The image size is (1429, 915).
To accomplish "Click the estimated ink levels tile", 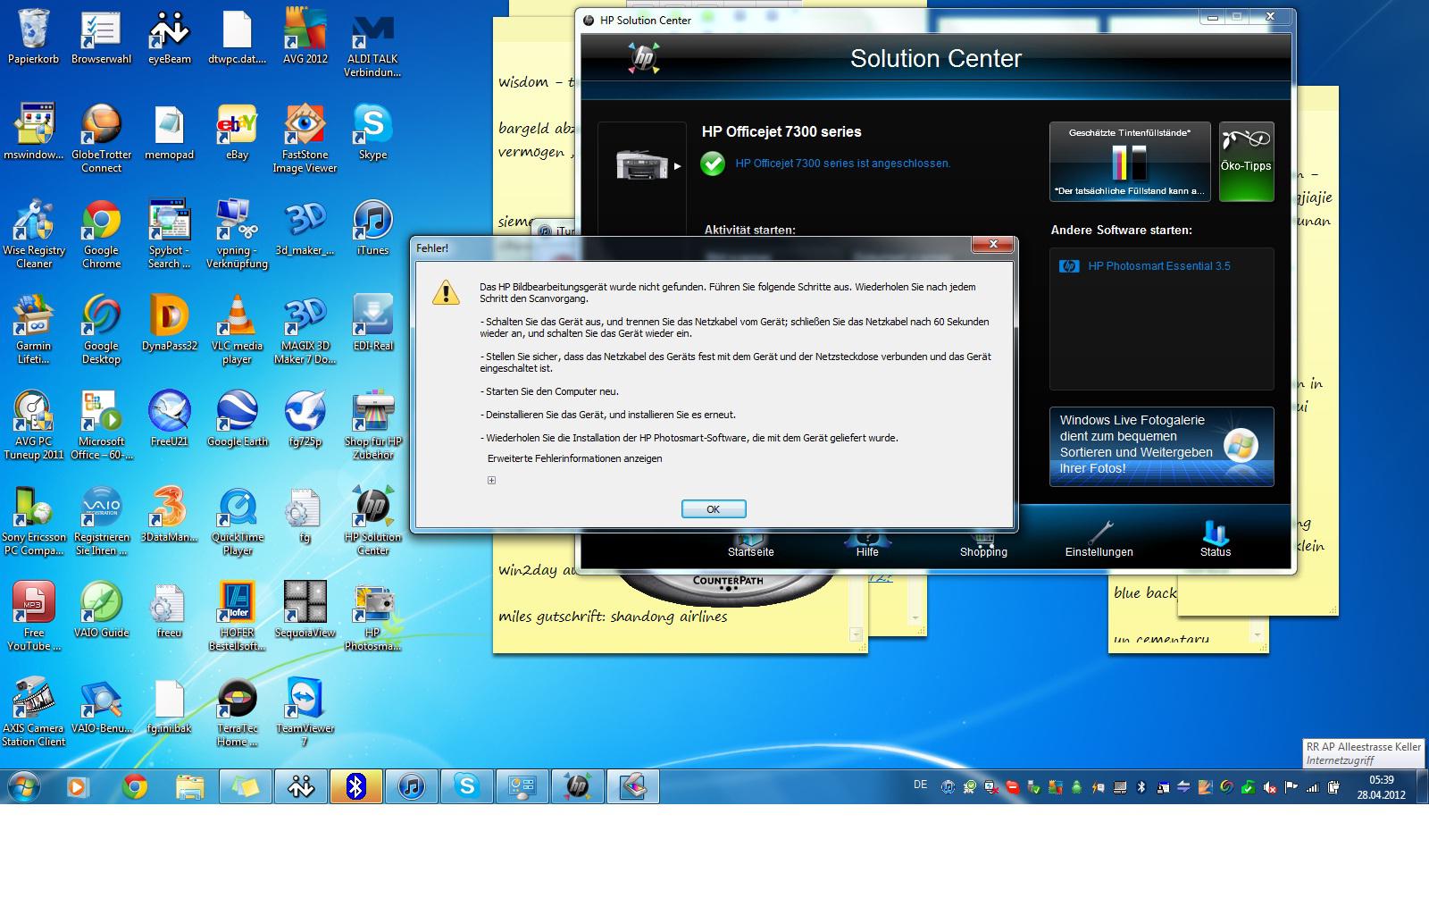I will coord(1130,162).
